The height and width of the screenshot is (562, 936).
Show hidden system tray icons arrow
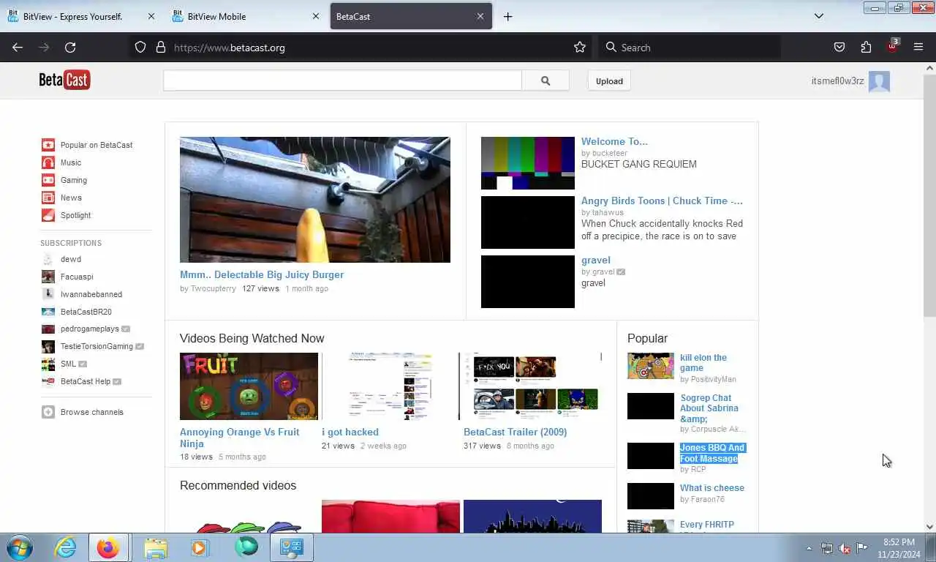(809, 548)
